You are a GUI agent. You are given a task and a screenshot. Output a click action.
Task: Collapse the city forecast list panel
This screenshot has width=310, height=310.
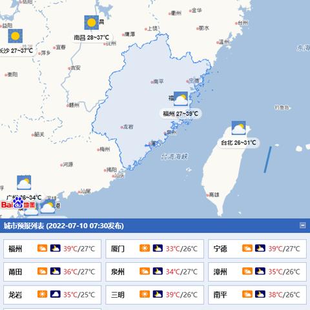click(302, 225)
